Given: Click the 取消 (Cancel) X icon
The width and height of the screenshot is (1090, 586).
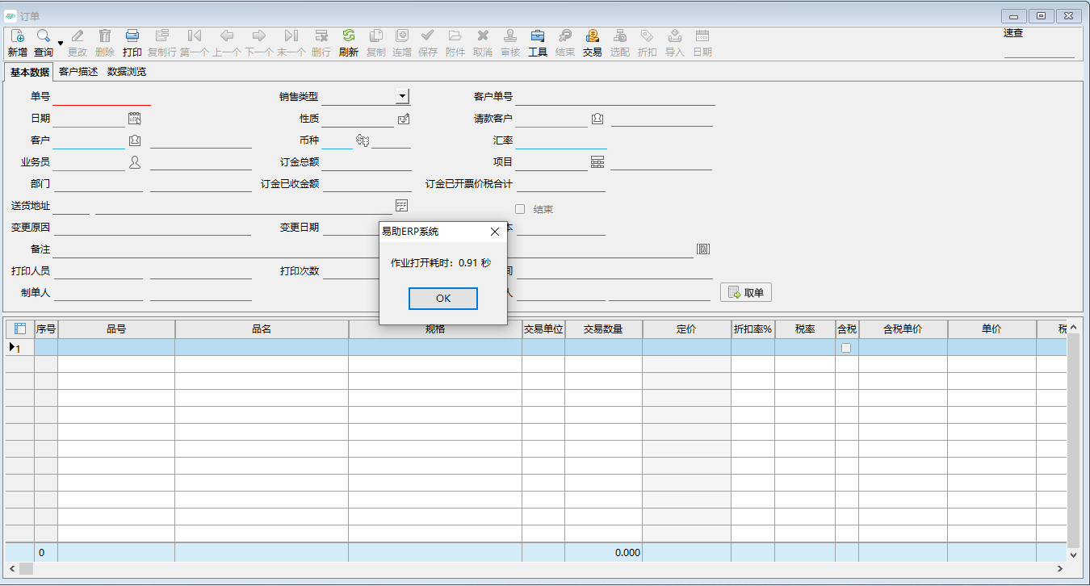Looking at the screenshot, I should pyautogui.click(x=483, y=36).
